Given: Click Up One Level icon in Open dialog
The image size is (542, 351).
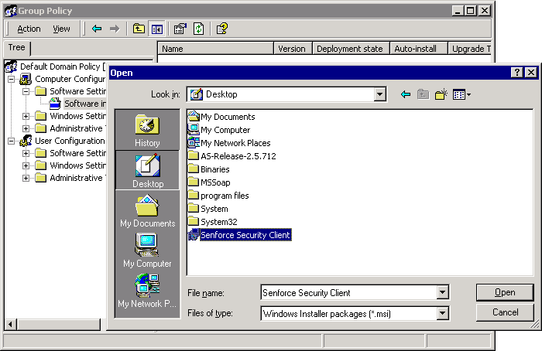Looking at the screenshot, I should click(423, 94).
